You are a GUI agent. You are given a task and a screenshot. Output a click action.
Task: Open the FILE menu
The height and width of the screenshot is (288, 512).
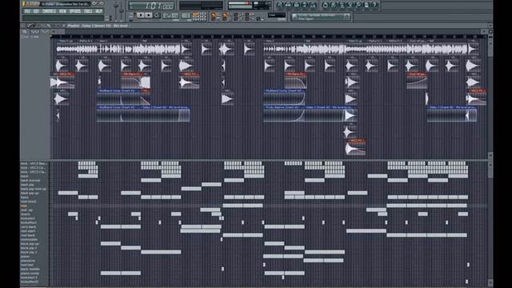pos(27,11)
